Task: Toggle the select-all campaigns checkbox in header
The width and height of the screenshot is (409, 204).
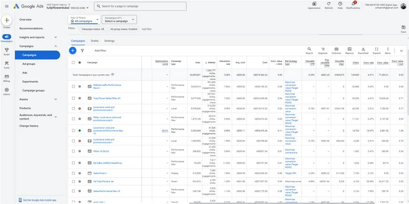Action: coord(73,62)
